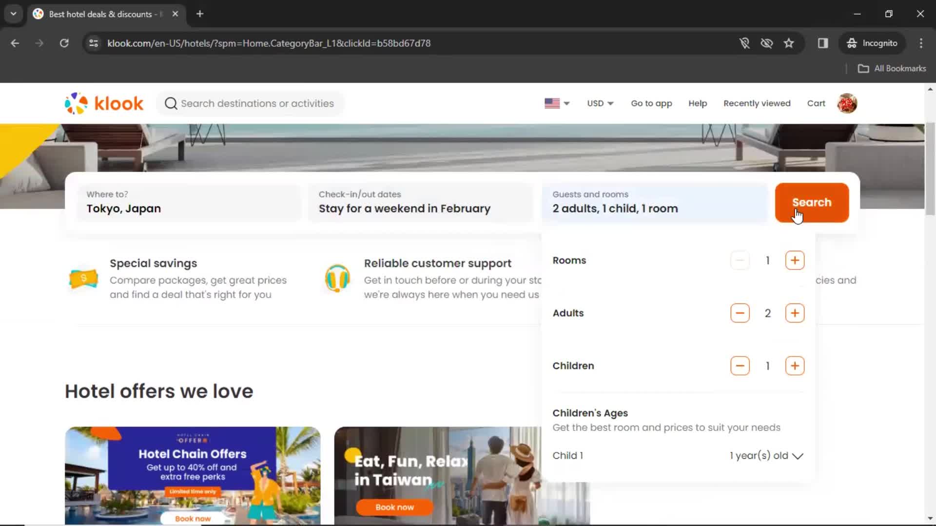Click the browser forward arrow
Image resolution: width=936 pixels, height=526 pixels.
point(39,43)
